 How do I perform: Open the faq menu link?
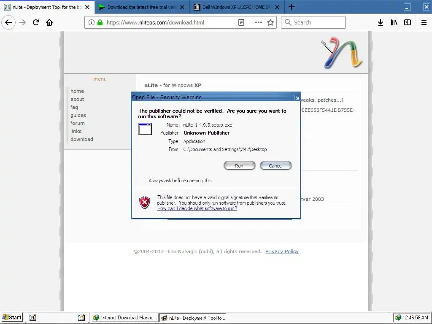74,107
